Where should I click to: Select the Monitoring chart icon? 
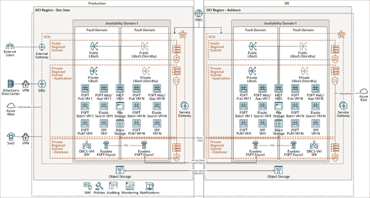point(130,186)
